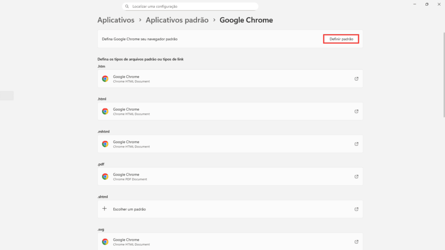Image resolution: width=445 pixels, height=250 pixels.
Task: Open the external link icon for .htm
Action: tap(356, 79)
